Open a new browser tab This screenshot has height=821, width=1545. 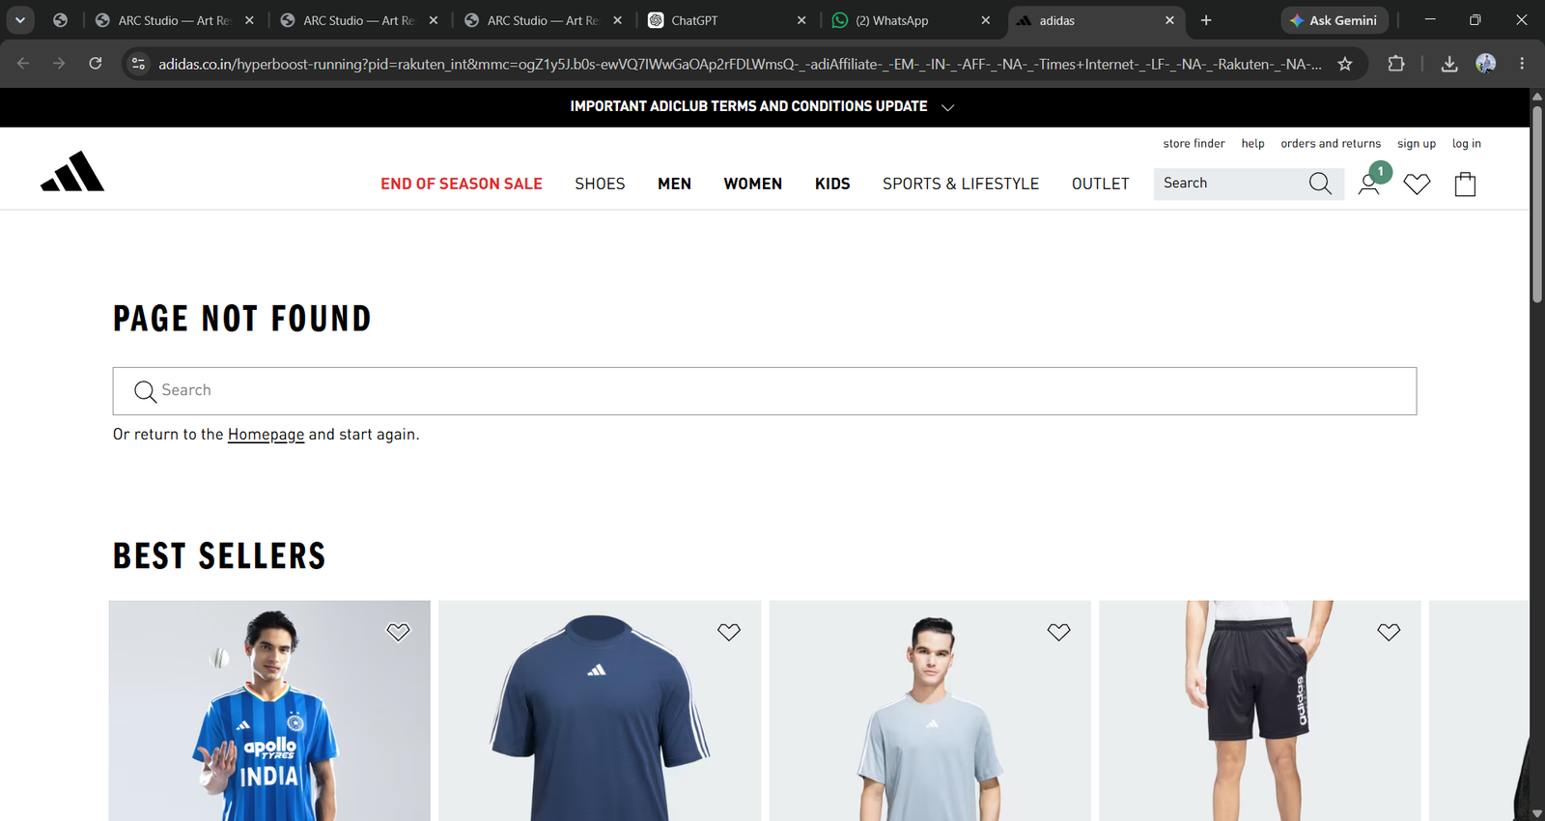1206,20
